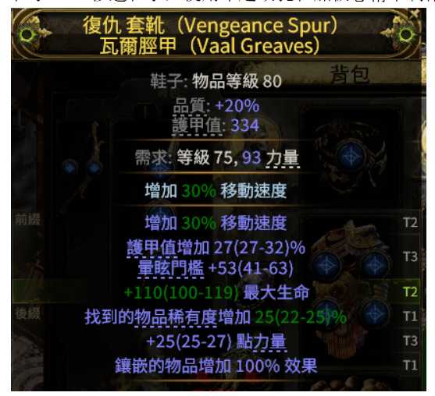435x396 pixels.
Task: Click the underlined 暈眩門檻 keyword
Action: click(x=171, y=268)
